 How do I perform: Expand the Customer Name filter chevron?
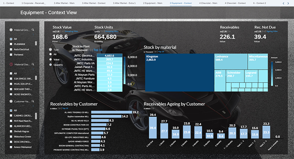coord(33,106)
